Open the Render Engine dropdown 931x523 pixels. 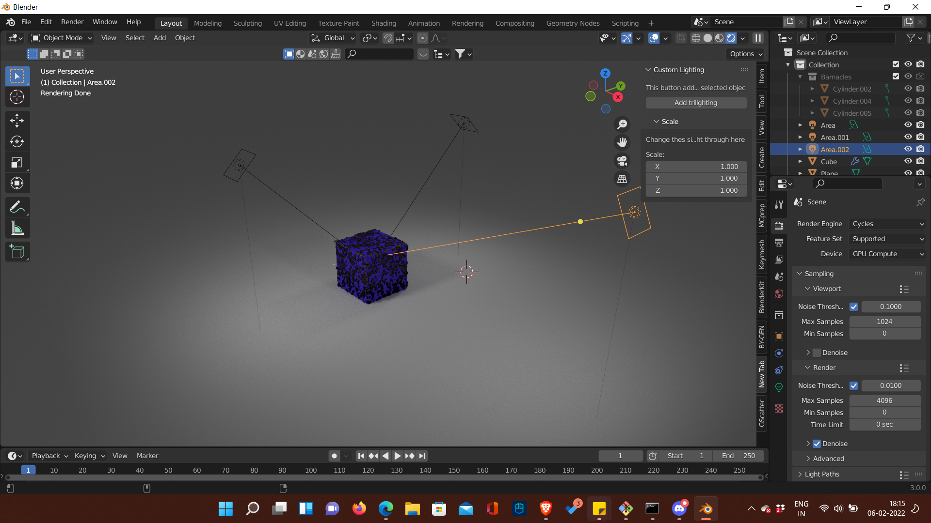tap(887, 224)
